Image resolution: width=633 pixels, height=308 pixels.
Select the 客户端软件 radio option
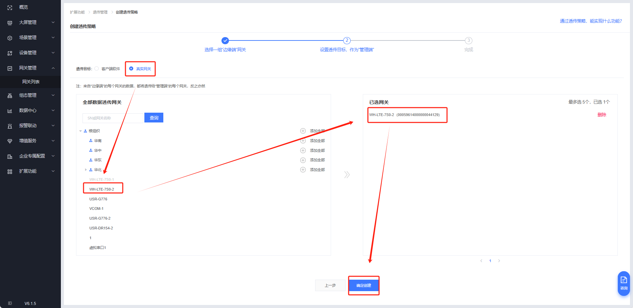(x=97, y=69)
